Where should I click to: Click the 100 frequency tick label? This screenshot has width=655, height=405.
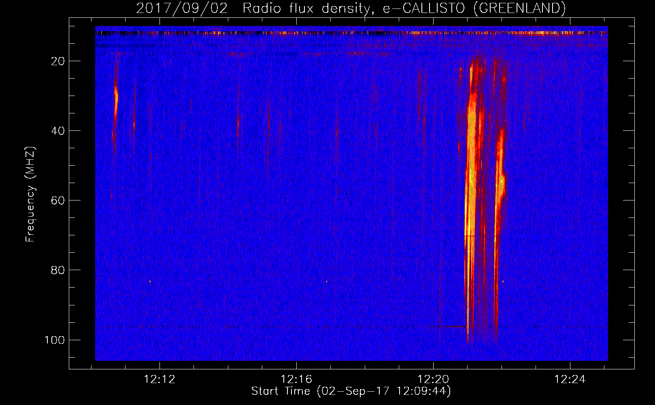click(x=55, y=340)
